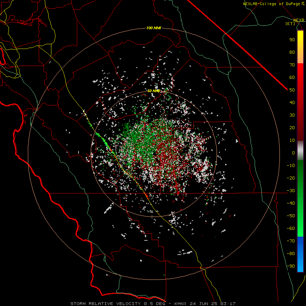Click the 100 NMI range ring label
The height and width of the screenshot is (306, 306).
(x=154, y=28)
